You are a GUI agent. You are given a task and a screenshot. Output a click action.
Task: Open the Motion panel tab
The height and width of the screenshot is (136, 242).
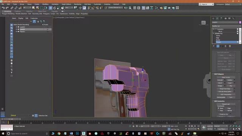click(225, 19)
